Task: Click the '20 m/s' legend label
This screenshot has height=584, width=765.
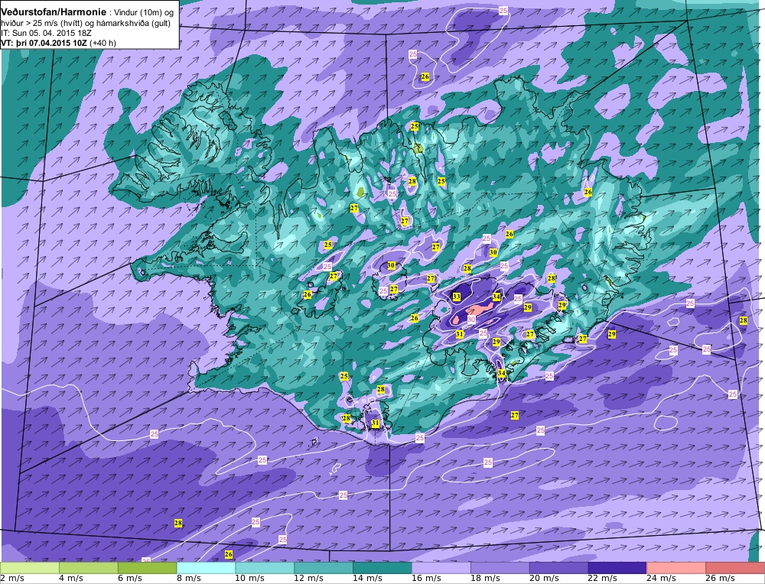Action: click(544, 579)
